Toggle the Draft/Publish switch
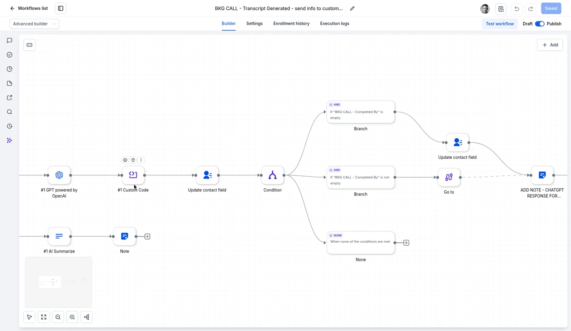Screen dimensions: 571x331 point(540,24)
